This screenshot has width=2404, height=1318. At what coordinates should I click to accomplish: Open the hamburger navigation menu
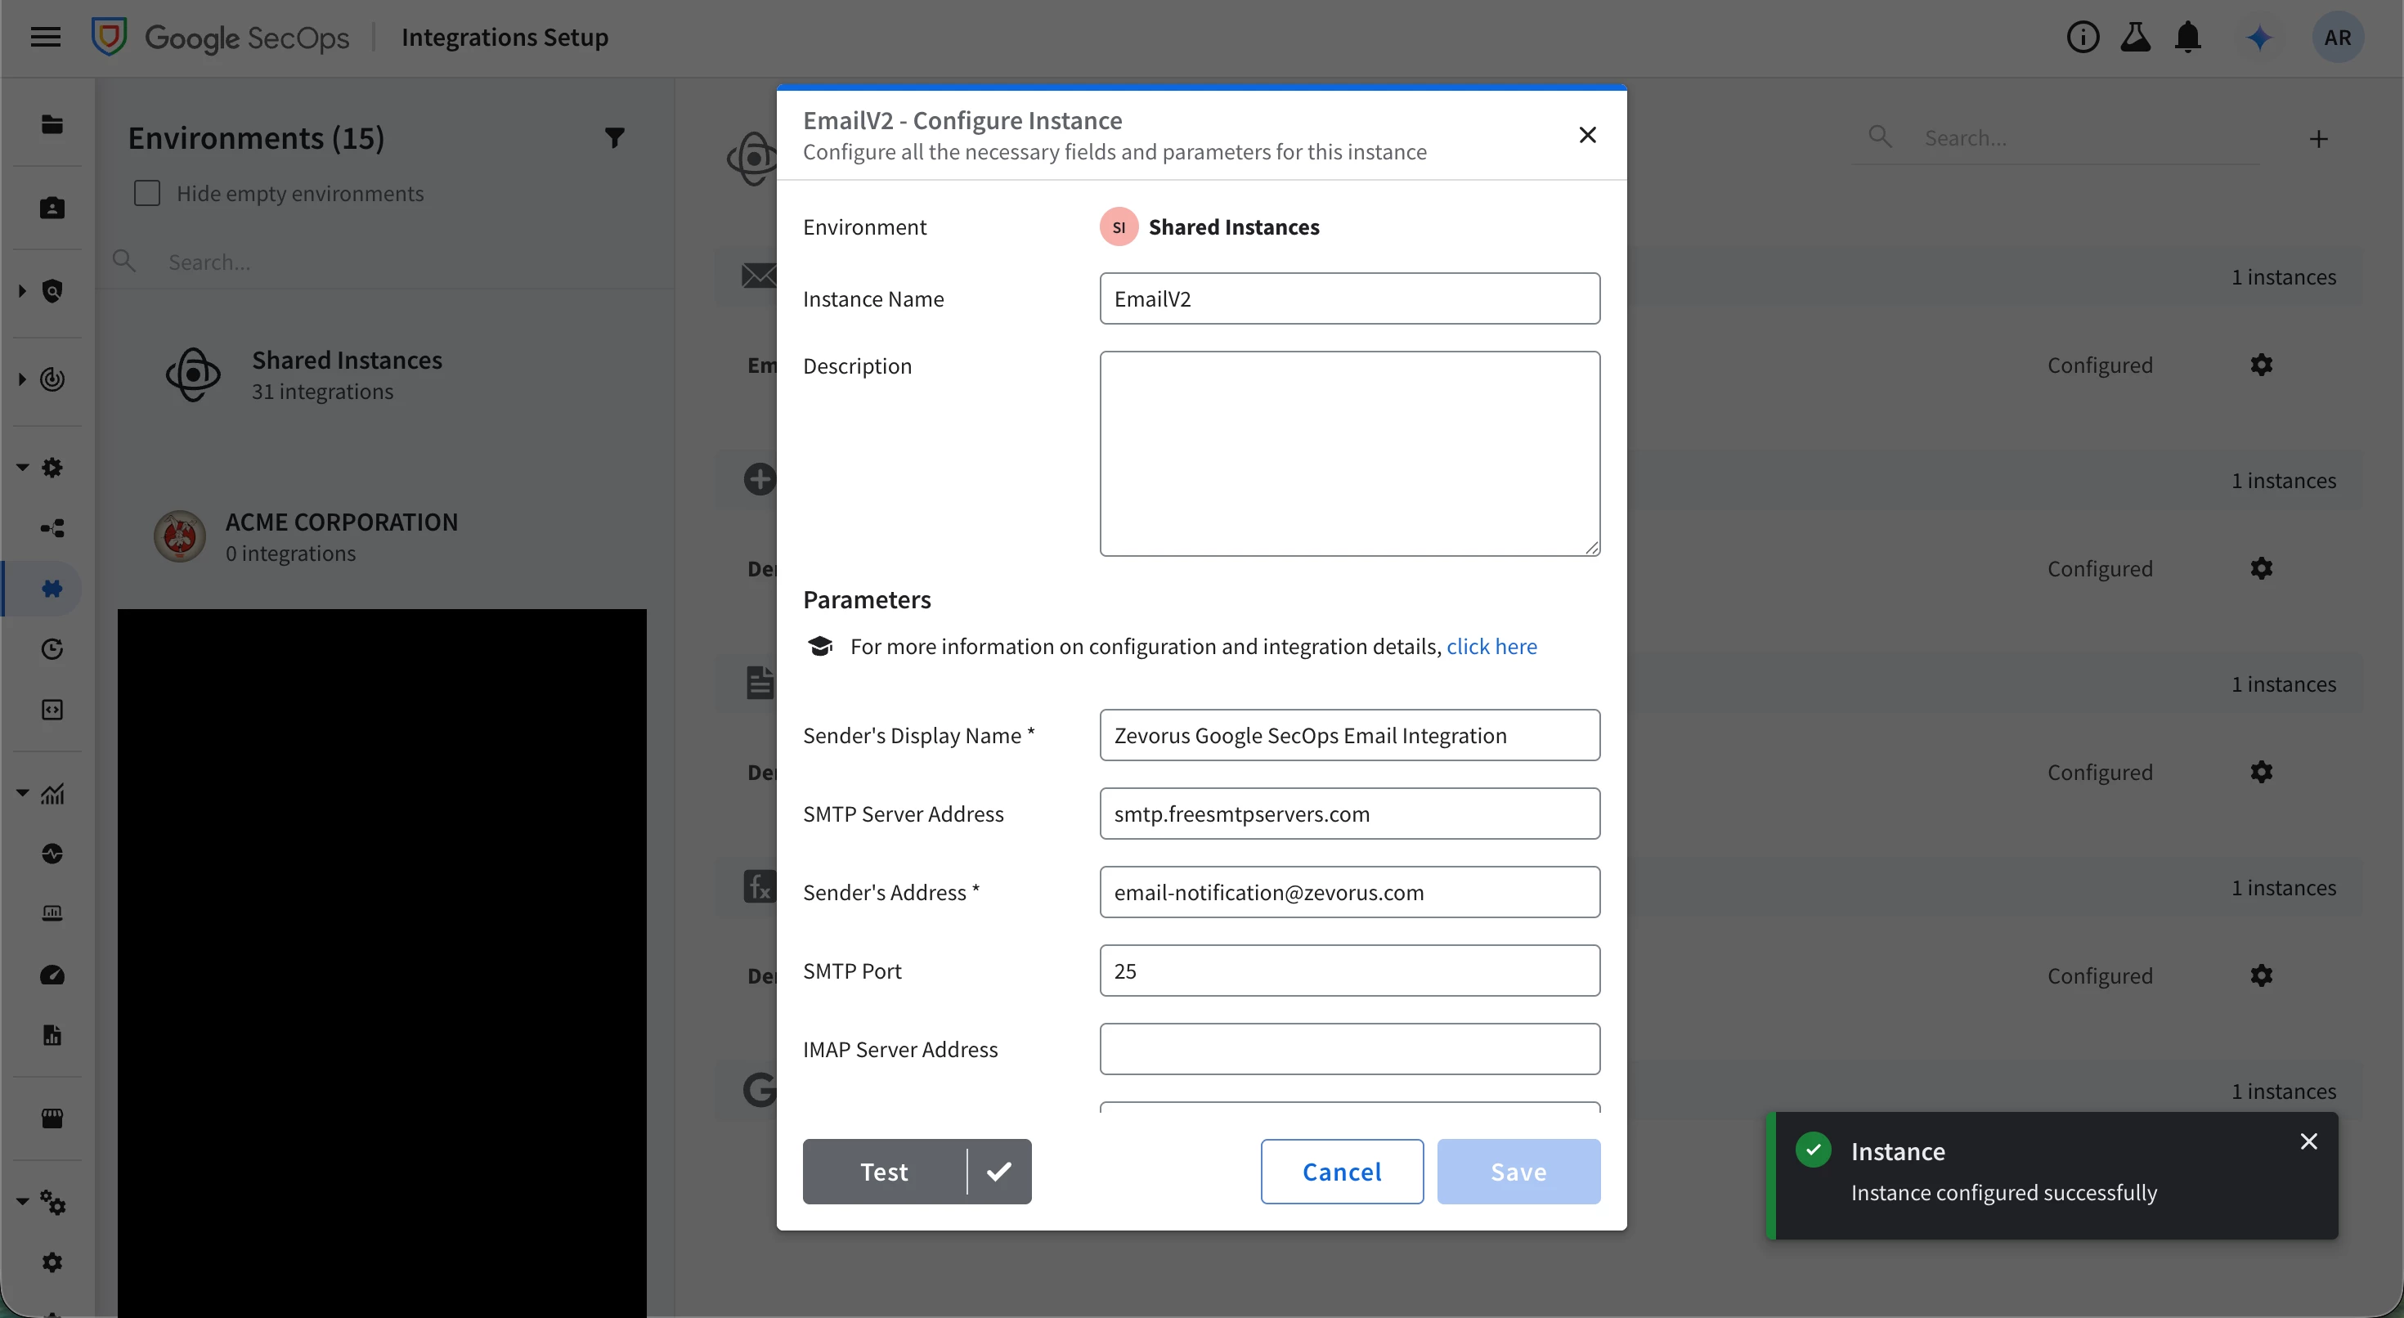(45, 38)
